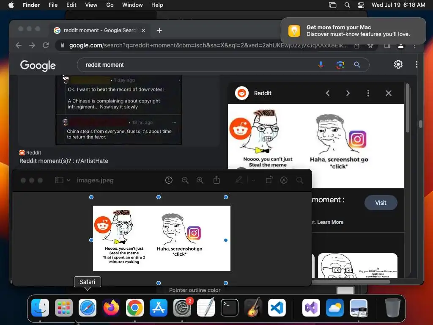Viewport: 433px width, 325px height.
Task: Open the Window menu
Action: [132, 5]
